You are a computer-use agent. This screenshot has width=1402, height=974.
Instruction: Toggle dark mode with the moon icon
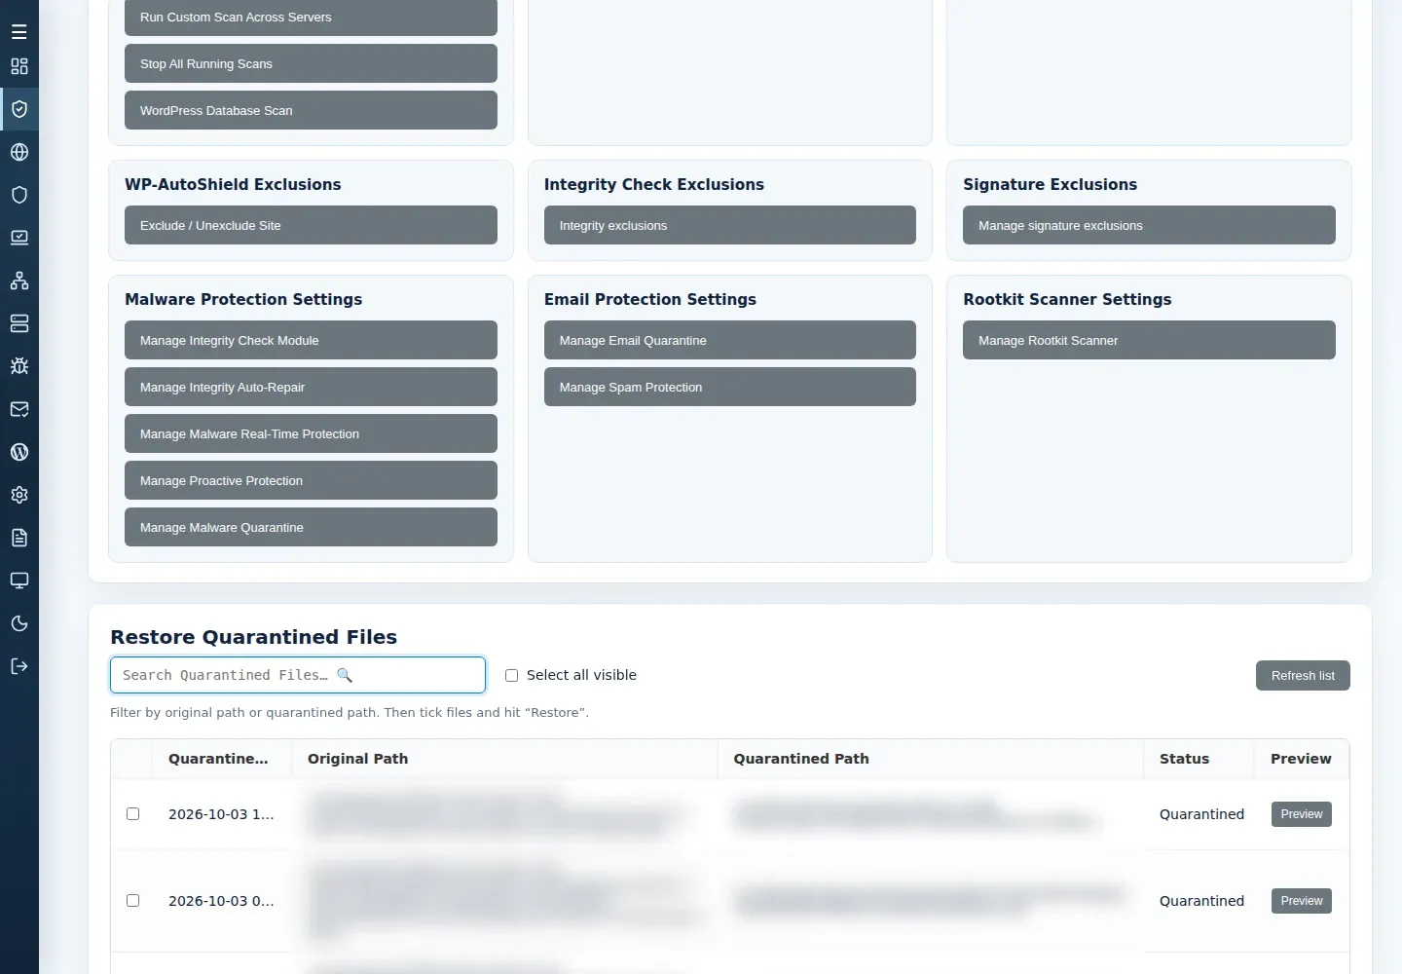[19, 623]
